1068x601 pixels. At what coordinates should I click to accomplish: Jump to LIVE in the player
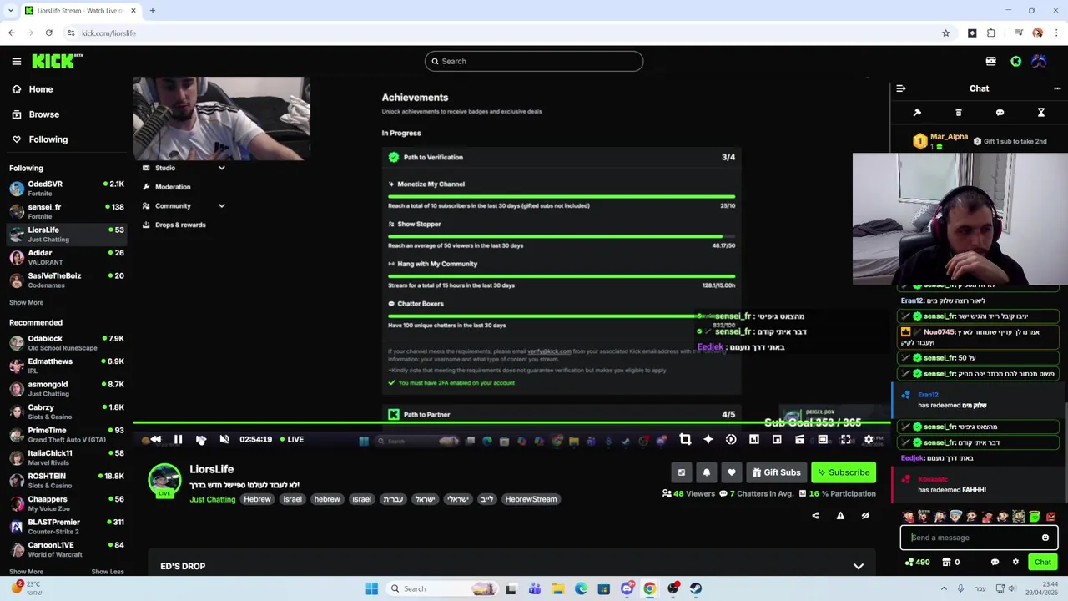pyautogui.click(x=292, y=440)
